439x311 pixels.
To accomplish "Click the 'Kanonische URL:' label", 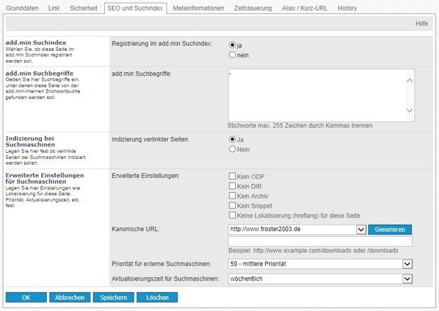I will point(135,229).
